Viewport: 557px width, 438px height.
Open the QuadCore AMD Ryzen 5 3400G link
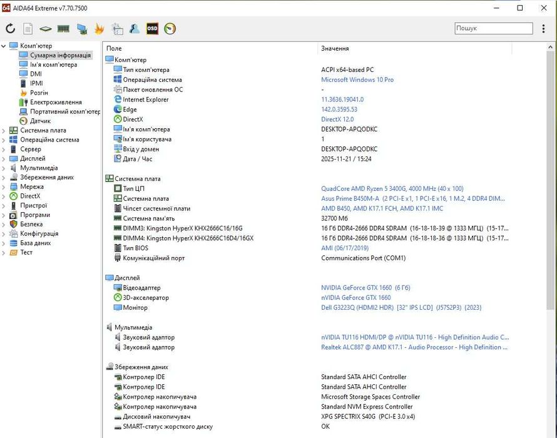pos(392,188)
